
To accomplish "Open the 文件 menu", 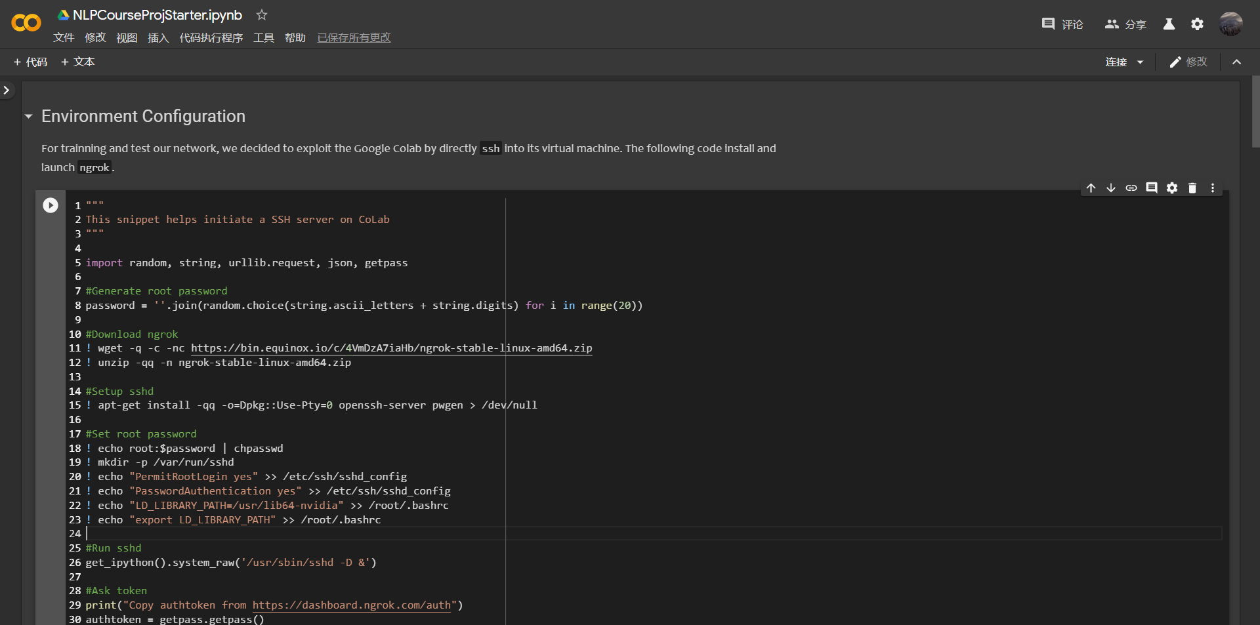I will click(x=63, y=37).
